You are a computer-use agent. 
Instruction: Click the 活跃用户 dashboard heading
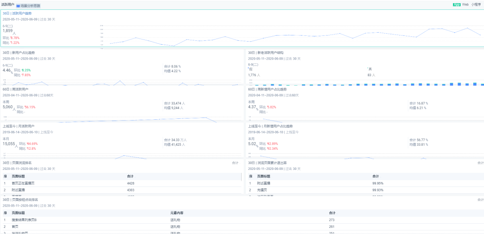point(8,4)
